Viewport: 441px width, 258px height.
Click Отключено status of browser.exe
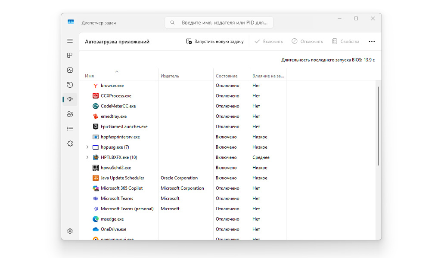227,86
